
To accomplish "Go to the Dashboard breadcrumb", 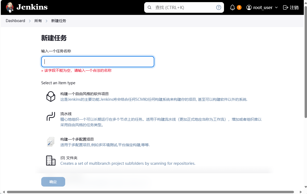I will [x=15, y=21].
